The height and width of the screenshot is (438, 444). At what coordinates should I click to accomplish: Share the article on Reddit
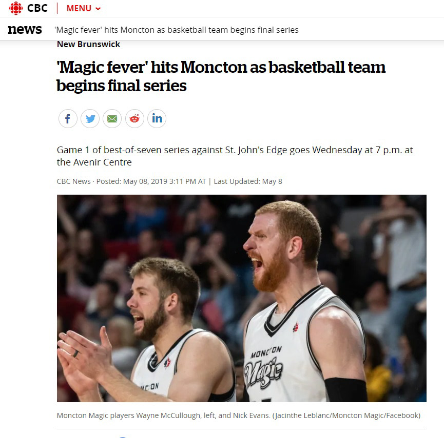coord(134,119)
